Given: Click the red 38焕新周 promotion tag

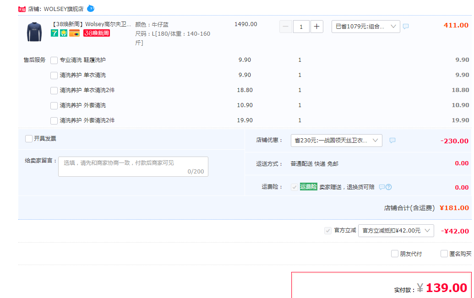Looking at the screenshot, I should [x=97, y=33].
